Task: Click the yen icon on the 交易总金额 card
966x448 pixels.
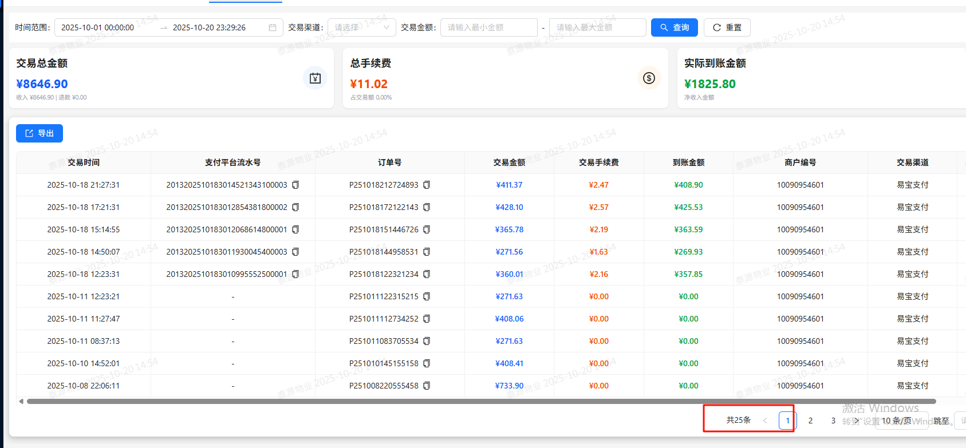Action: click(x=315, y=78)
